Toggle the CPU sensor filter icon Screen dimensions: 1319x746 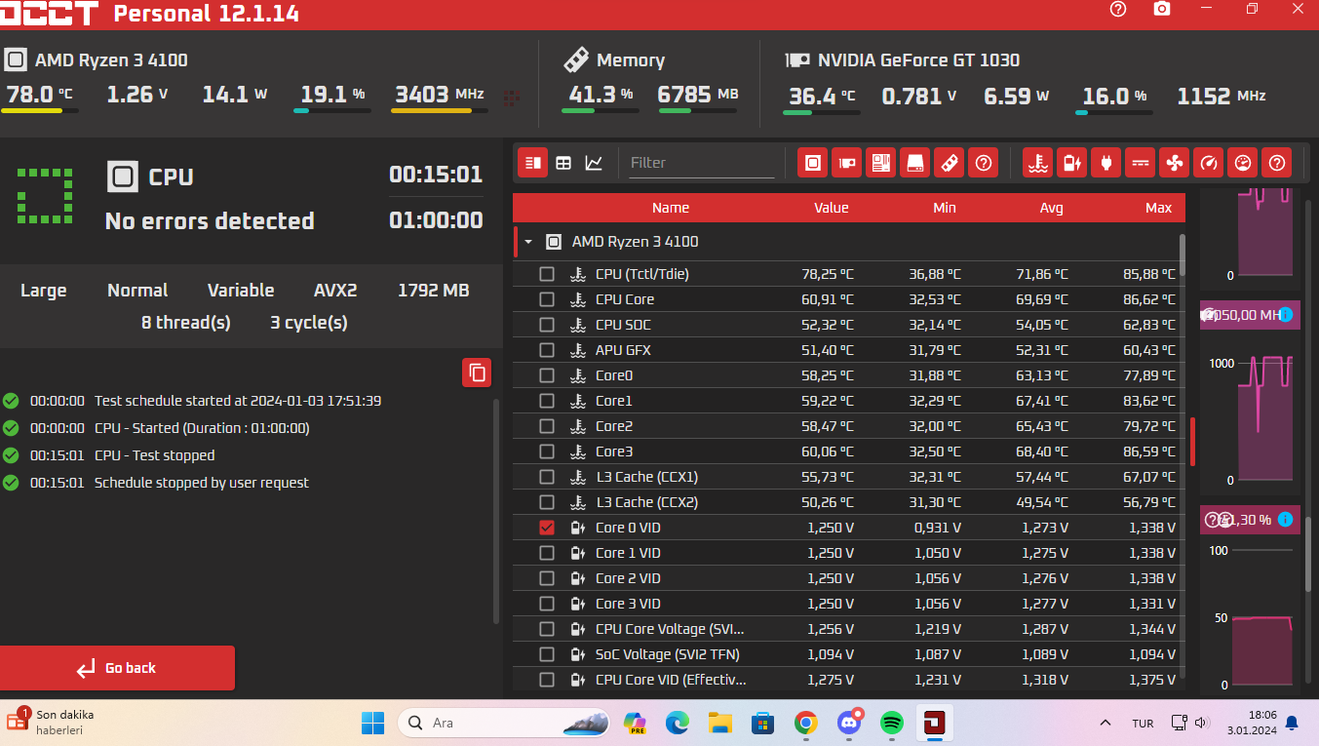click(813, 163)
